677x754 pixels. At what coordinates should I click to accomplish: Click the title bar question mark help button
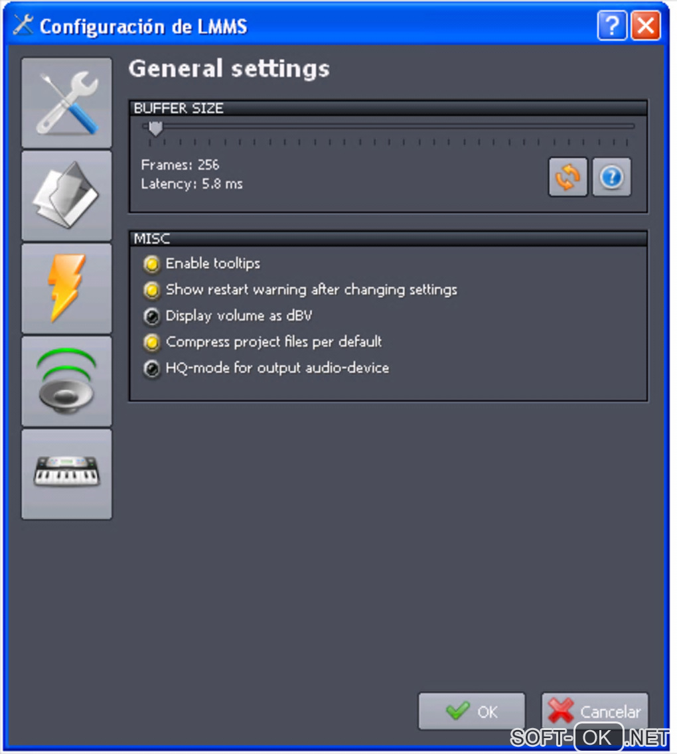coord(612,25)
